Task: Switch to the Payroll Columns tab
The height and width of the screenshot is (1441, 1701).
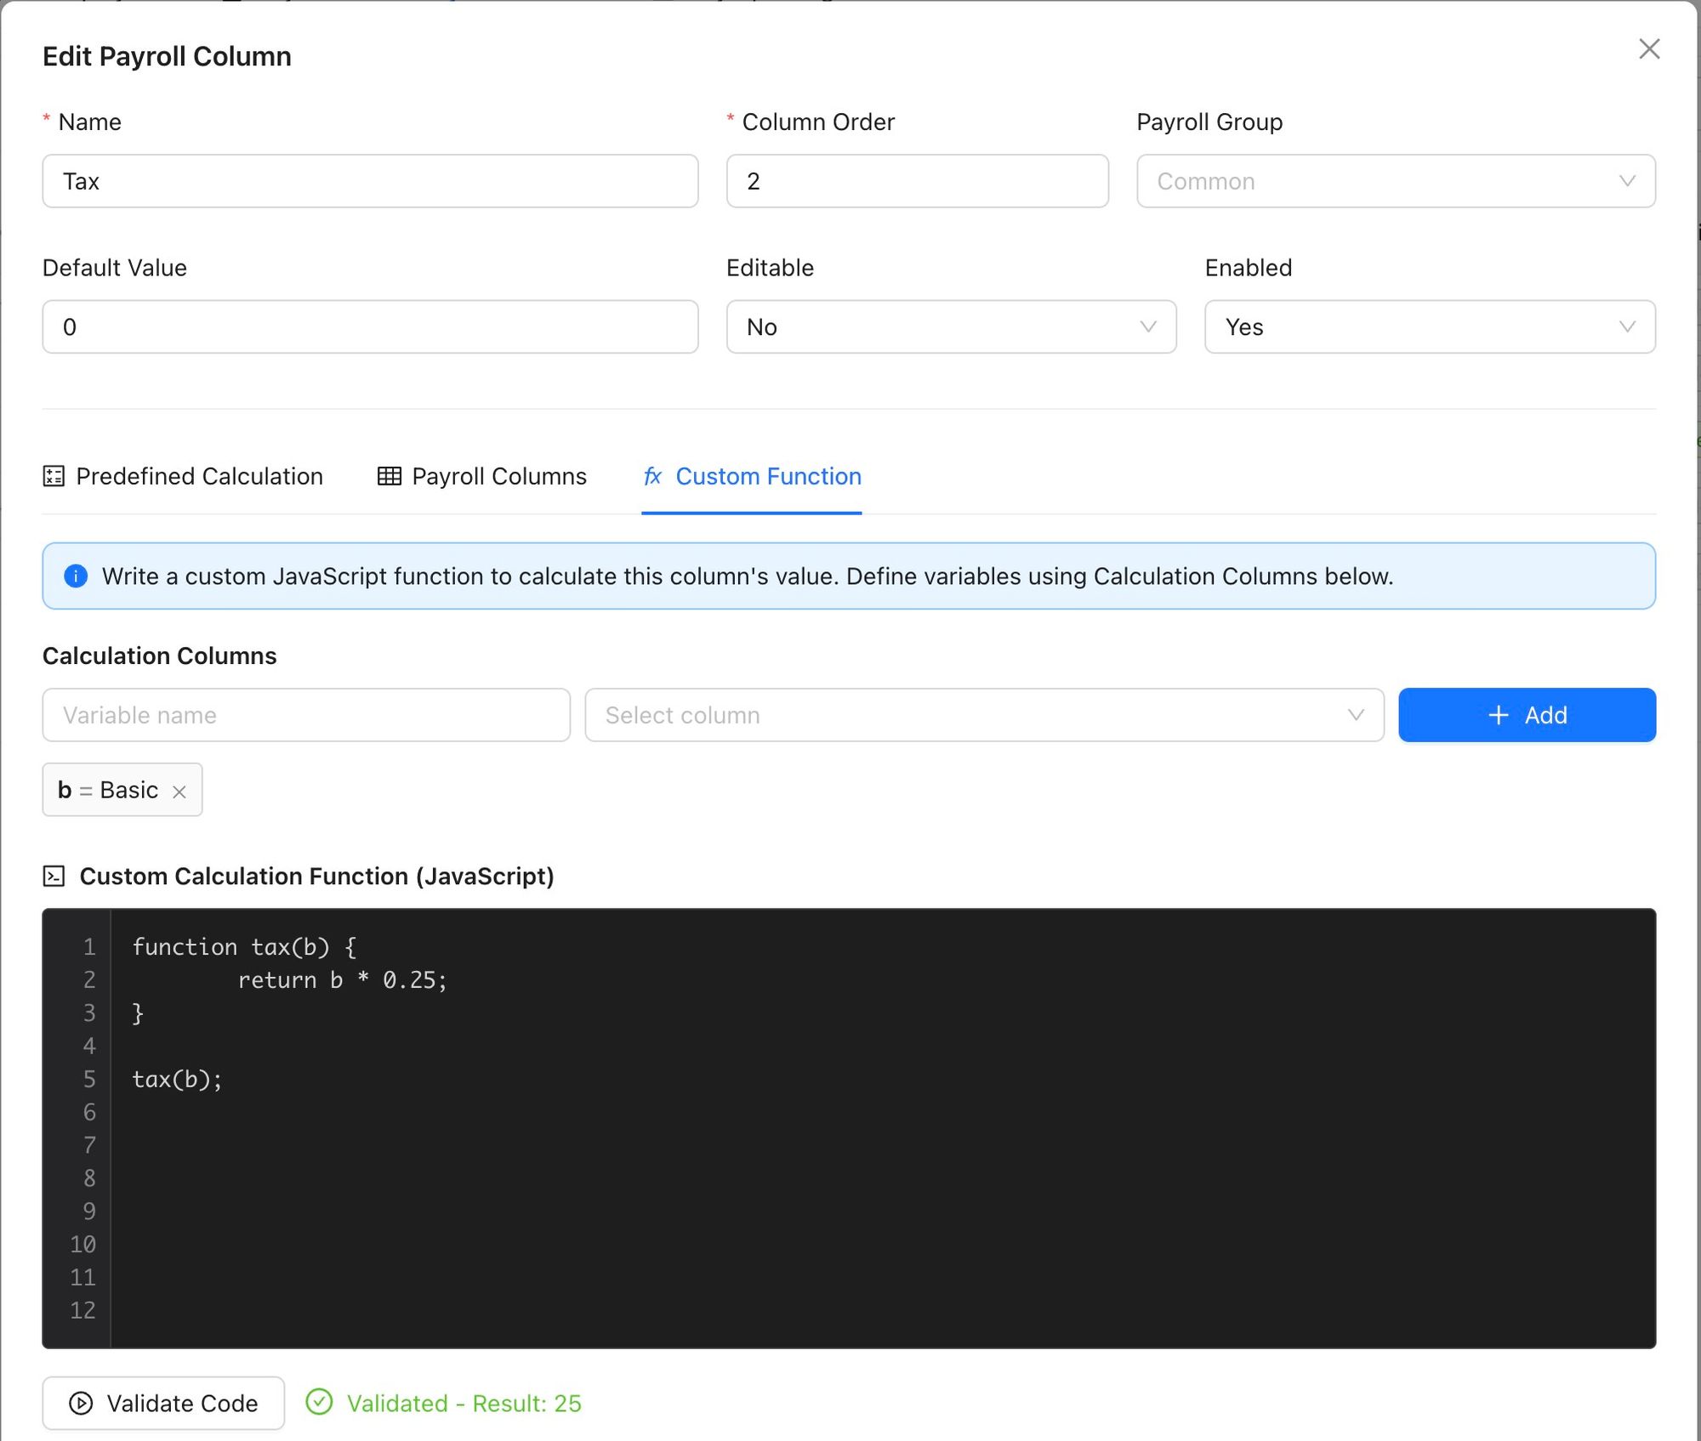Action: (498, 476)
